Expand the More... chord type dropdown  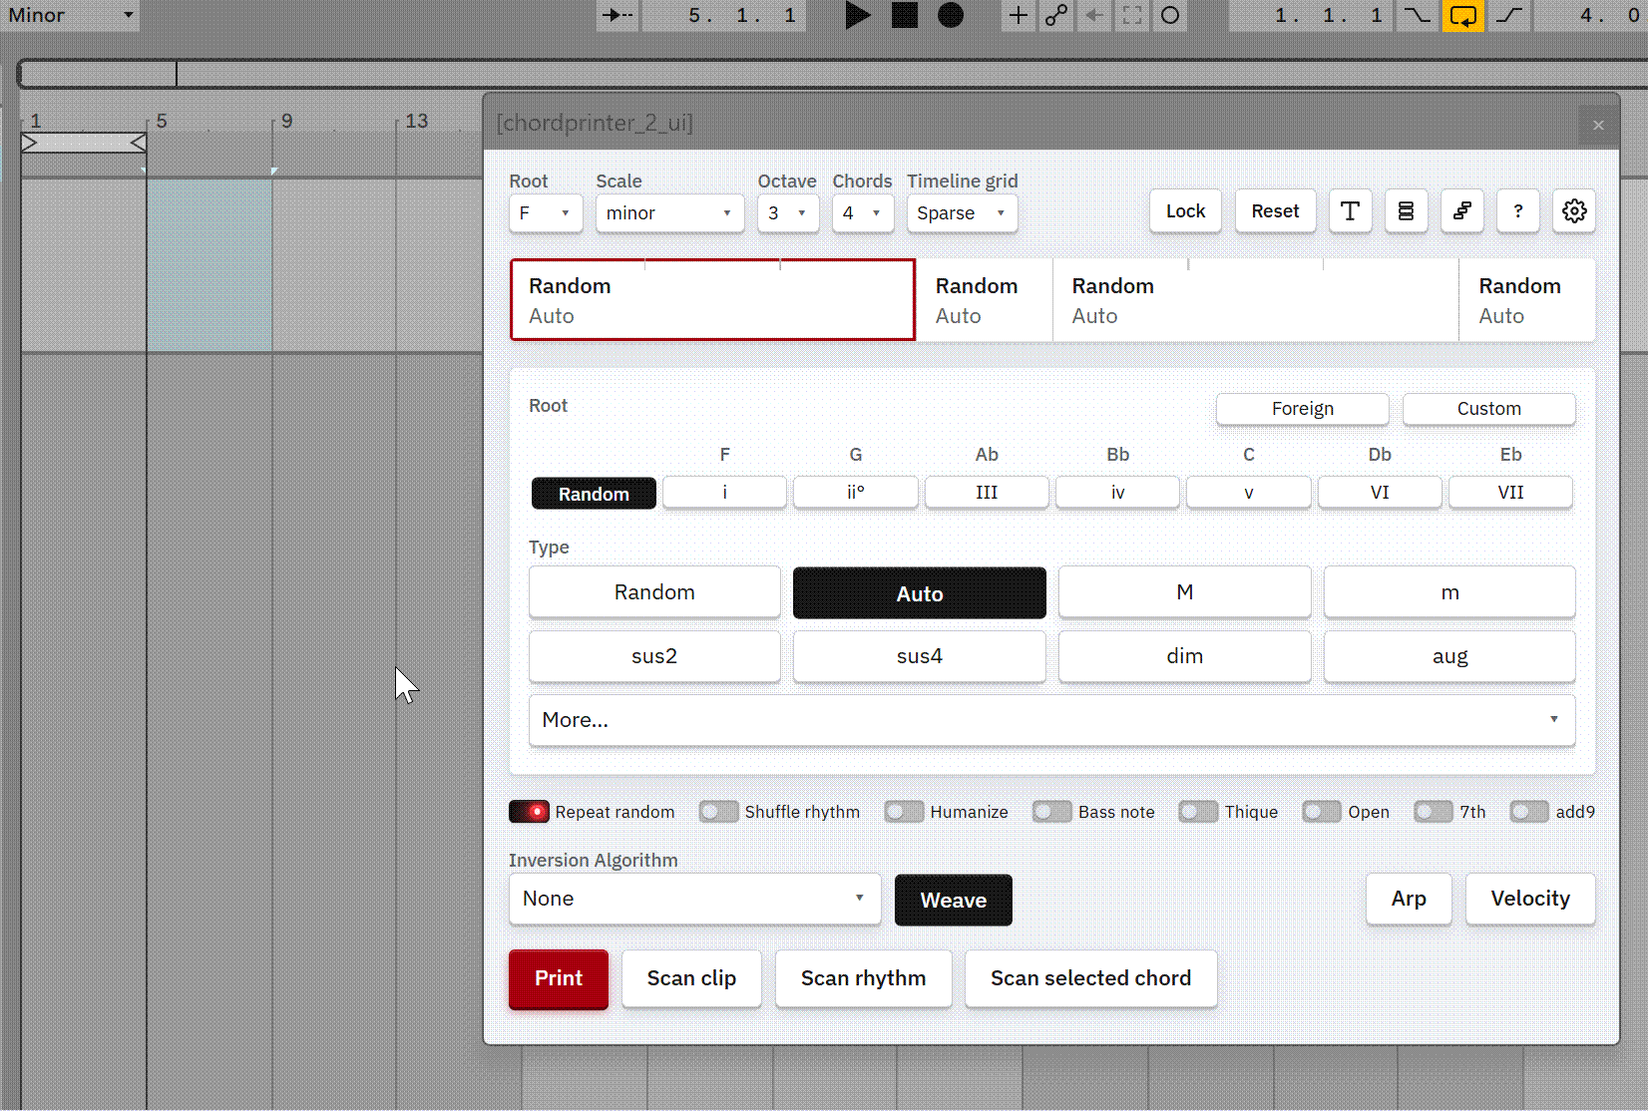coord(1051,720)
